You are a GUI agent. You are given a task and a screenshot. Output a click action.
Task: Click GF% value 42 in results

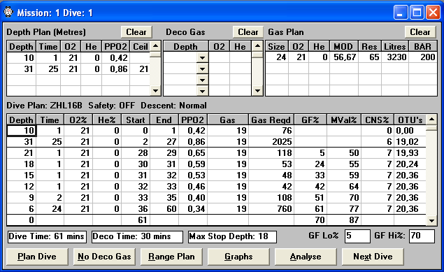point(310,187)
